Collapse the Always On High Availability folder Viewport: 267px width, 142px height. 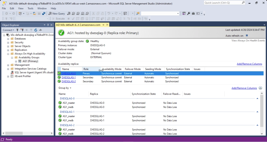[8, 54]
